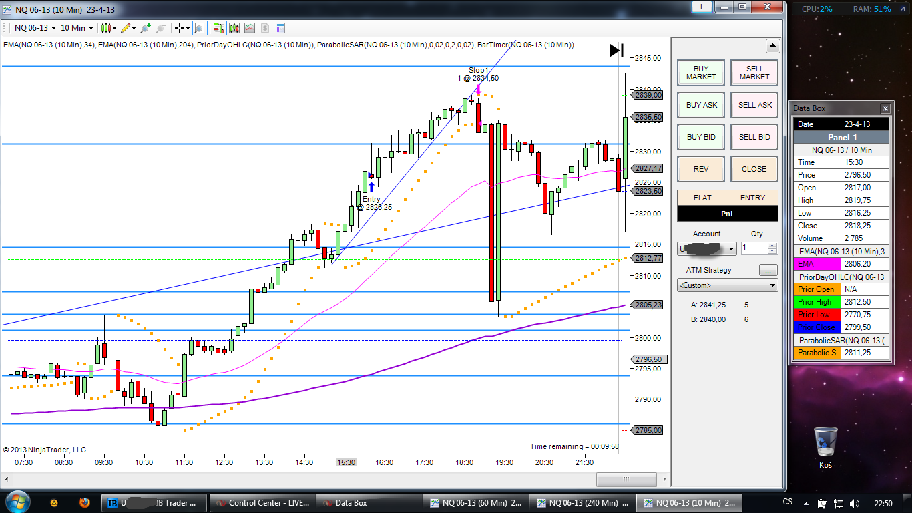
Task: Click the Entry marker label on chart
Action: point(371,199)
